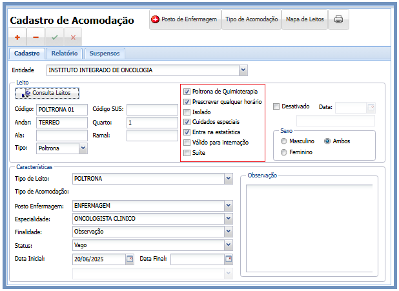Click the minus icon to delete record
Screen dimensions: 399x291
pyautogui.click(x=36, y=38)
